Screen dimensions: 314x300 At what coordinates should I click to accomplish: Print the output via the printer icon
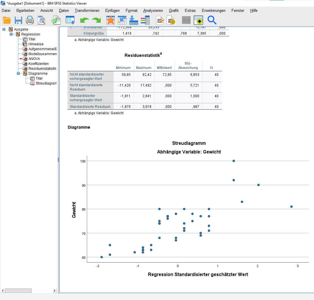30,20
